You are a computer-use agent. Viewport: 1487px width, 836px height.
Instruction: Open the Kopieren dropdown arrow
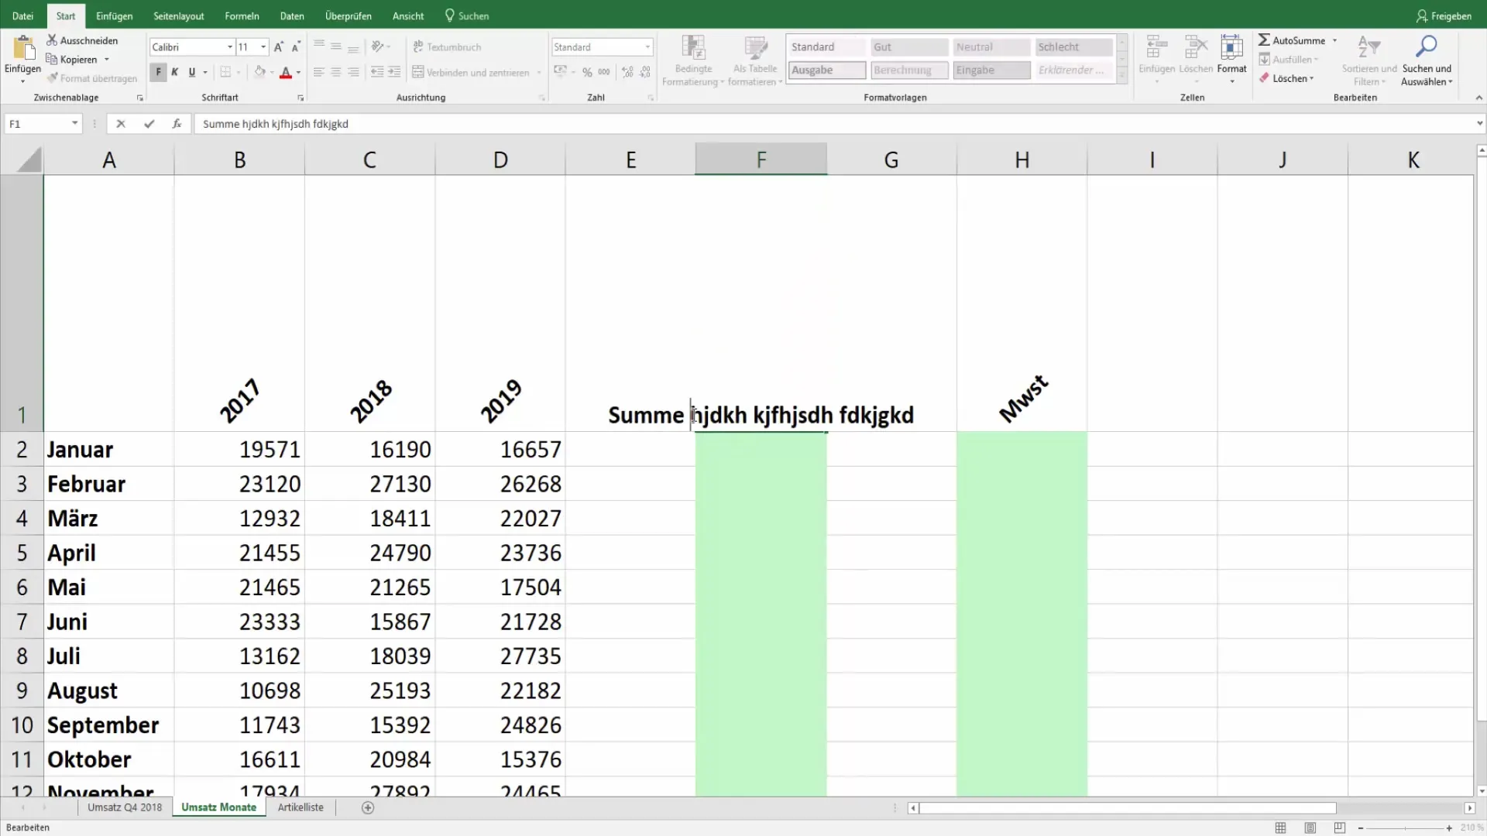click(106, 60)
